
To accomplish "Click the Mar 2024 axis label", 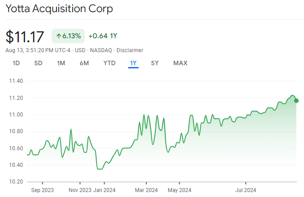I will 146,190.
